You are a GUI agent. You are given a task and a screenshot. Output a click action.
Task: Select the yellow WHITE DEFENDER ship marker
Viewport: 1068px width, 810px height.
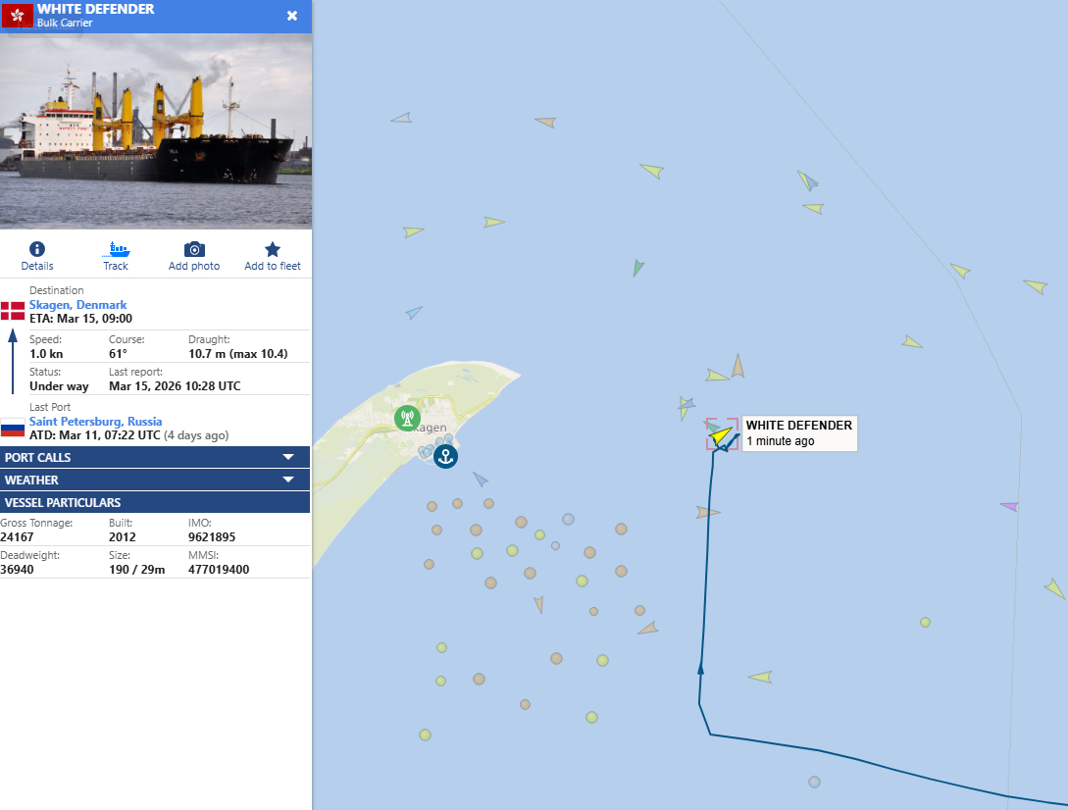[722, 433]
